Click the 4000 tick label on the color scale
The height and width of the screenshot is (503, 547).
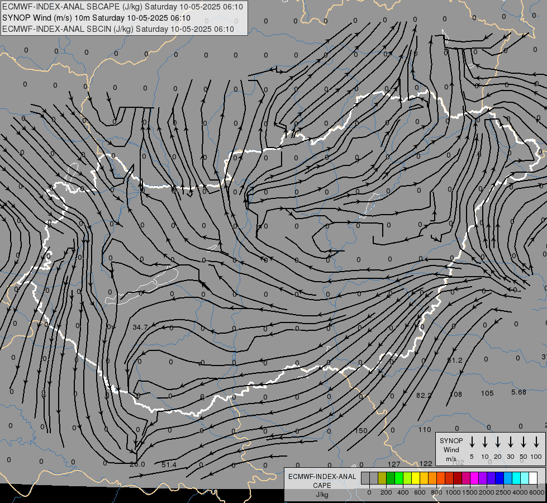point(520,492)
